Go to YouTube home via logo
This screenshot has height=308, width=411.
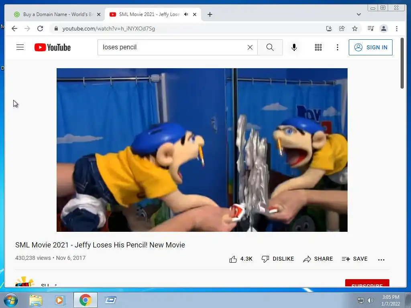(53, 47)
